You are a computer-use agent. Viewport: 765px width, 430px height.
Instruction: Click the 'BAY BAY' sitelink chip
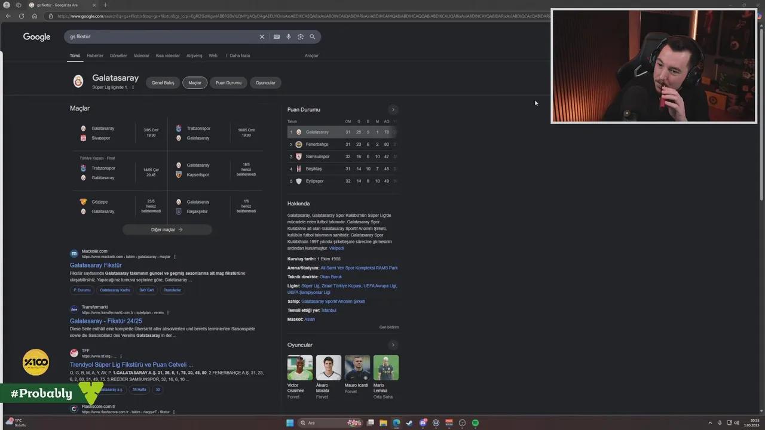146,290
